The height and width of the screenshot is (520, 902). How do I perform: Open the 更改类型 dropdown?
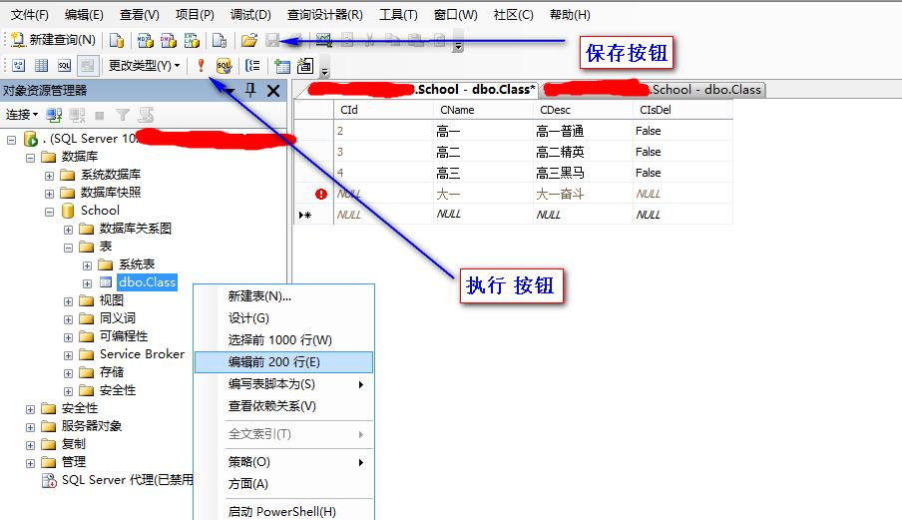pos(144,66)
